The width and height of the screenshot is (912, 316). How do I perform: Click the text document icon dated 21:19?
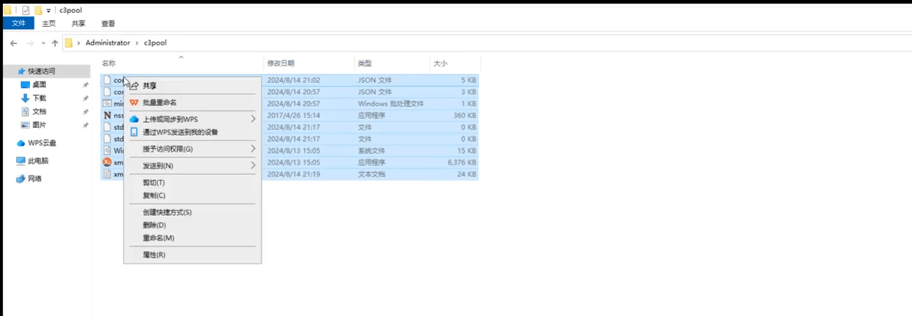[107, 174]
